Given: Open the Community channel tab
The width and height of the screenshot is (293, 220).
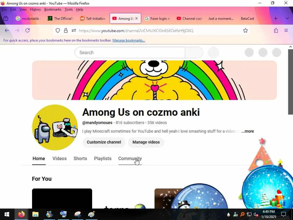Looking at the screenshot, I should [x=130, y=159].
